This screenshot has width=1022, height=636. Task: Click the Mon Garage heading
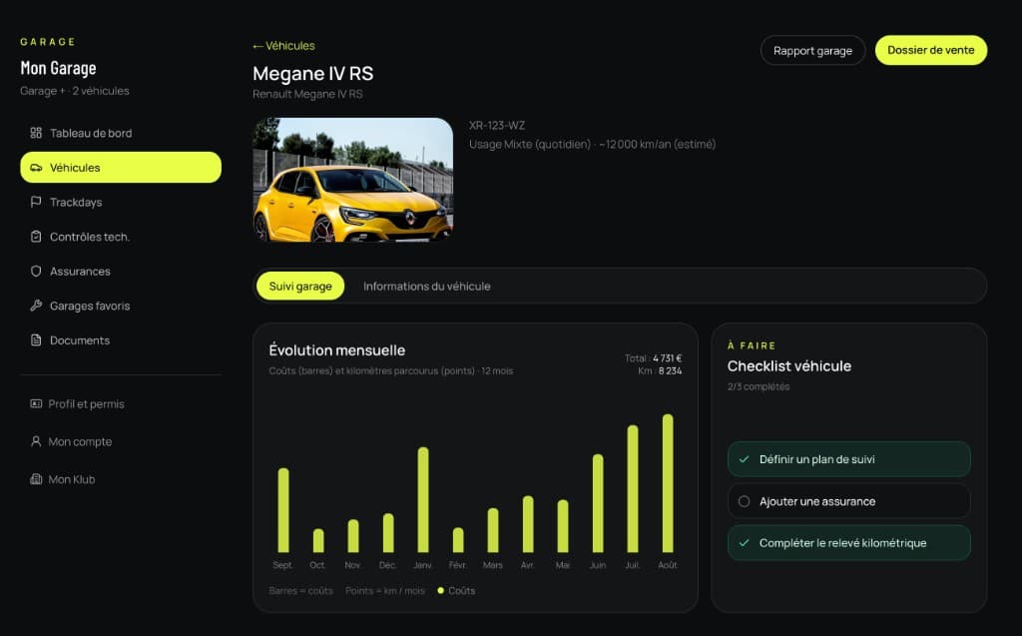[58, 68]
